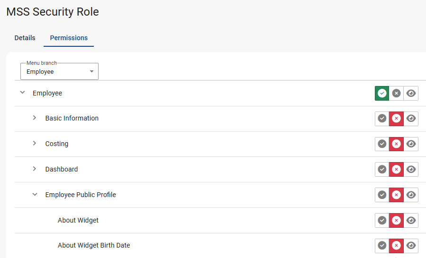Collapse the Employee Public Profile node
This screenshot has width=426, height=258.
click(35, 194)
